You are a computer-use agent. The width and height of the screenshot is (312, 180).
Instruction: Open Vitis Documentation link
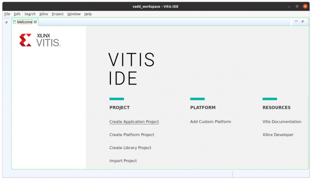(x=282, y=122)
